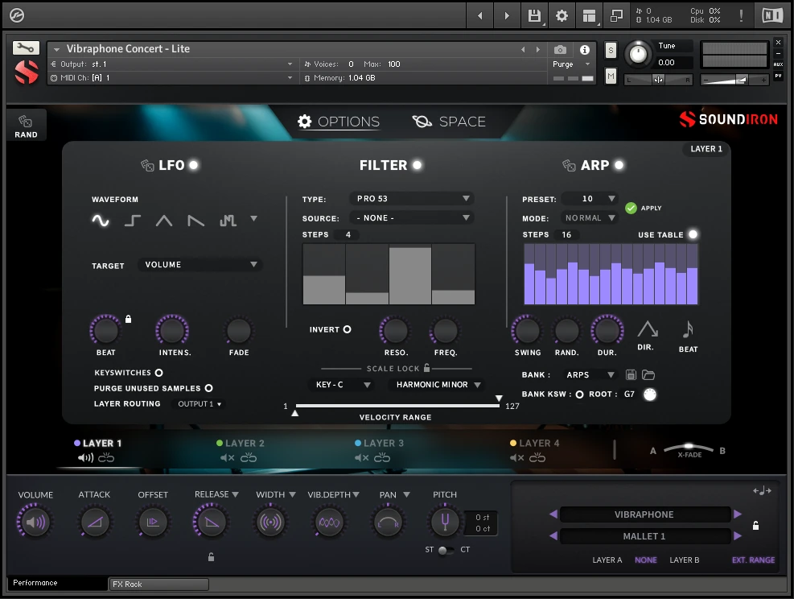Click the arpeggiator DIR direction icon
Viewport: 794px width, 599px height.
(x=648, y=330)
